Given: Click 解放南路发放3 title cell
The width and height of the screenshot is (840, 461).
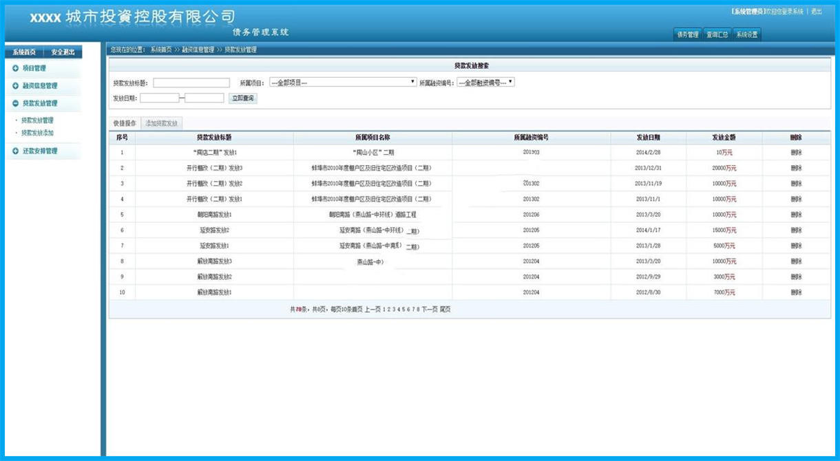Looking at the screenshot, I should (214, 261).
